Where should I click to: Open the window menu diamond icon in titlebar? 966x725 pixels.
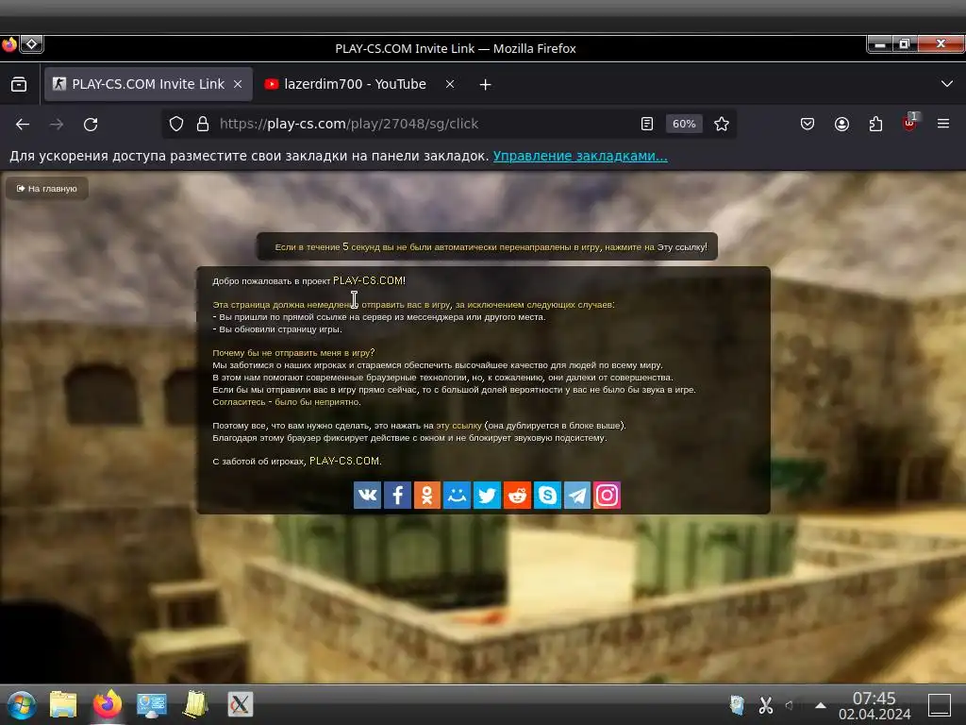tap(32, 44)
